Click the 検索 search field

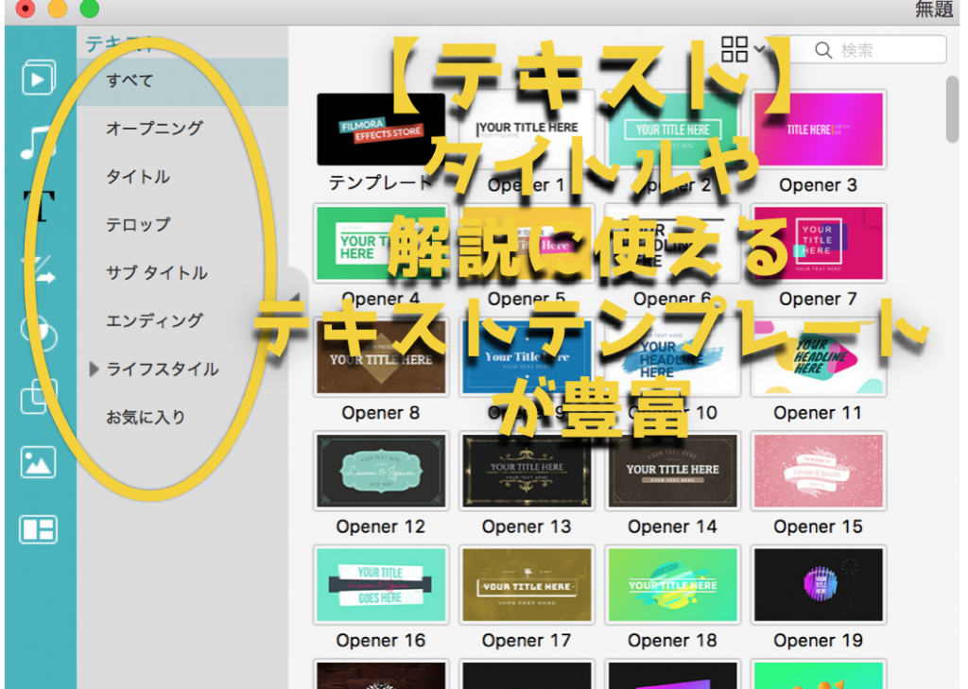coord(860,50)
